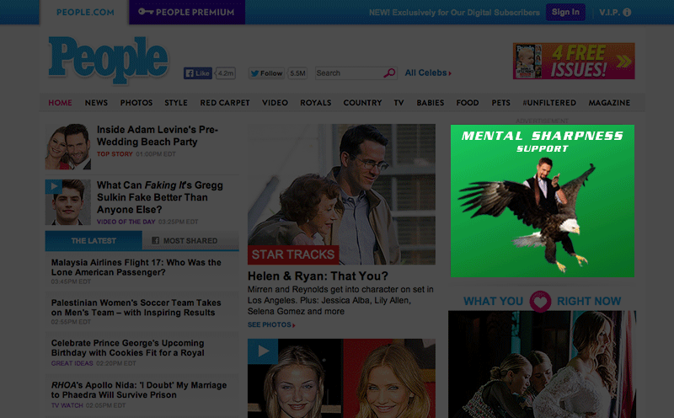Open the RHOA Apollo Nida story

click(x=138, y=390)
